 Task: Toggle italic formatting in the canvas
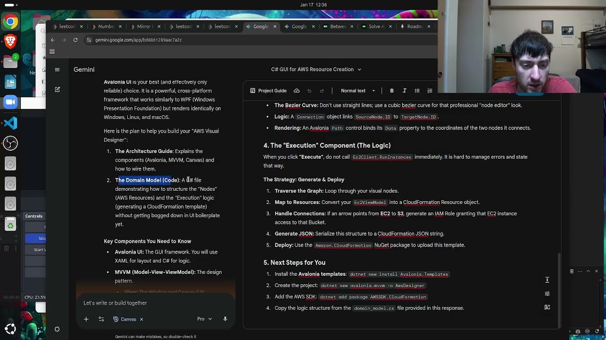pyautogui.click(x=404, y=91)
